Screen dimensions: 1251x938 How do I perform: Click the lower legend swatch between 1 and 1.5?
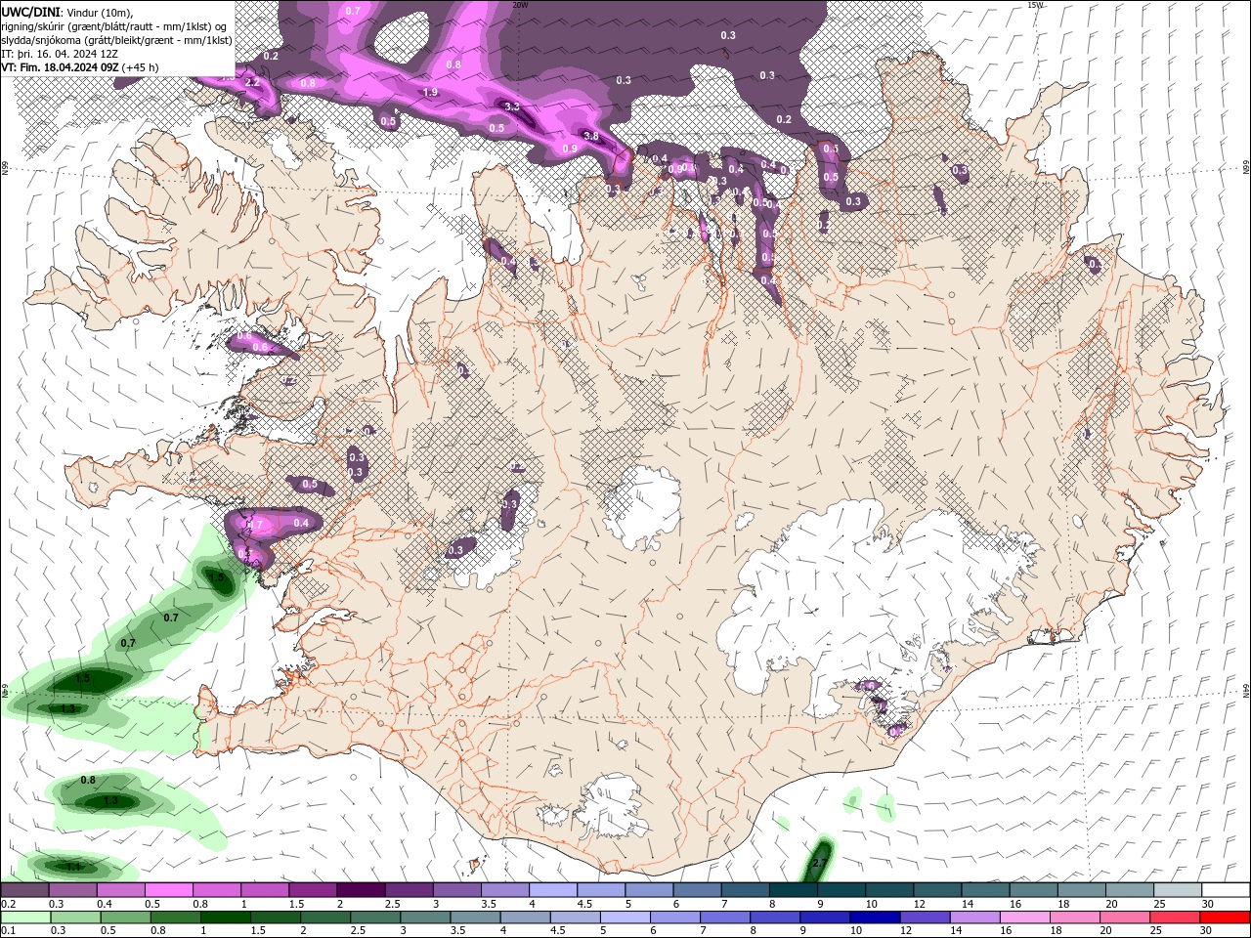click(225, 917)
